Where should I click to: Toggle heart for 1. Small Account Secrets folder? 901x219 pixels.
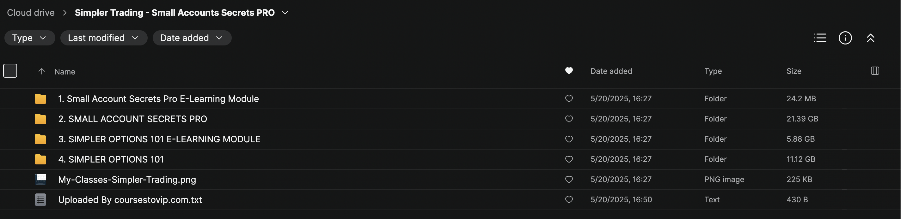click(569, 99)
